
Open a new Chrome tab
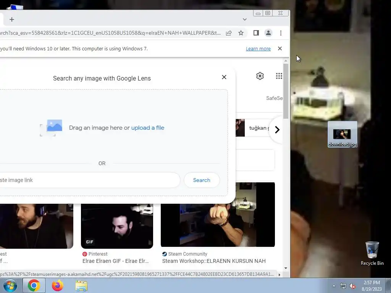12,19
